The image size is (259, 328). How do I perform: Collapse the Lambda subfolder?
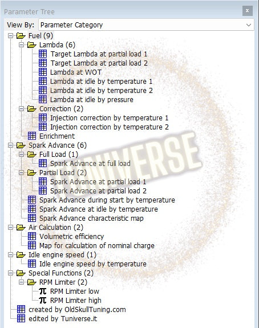21,44
